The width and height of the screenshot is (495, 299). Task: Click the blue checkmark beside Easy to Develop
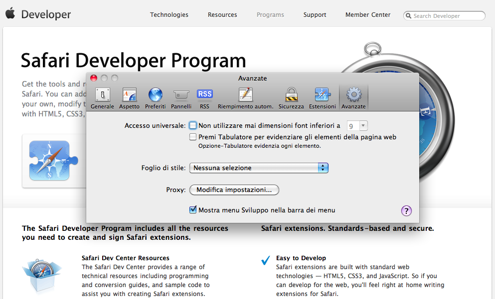pyautogui.click(x=266, y=260)
